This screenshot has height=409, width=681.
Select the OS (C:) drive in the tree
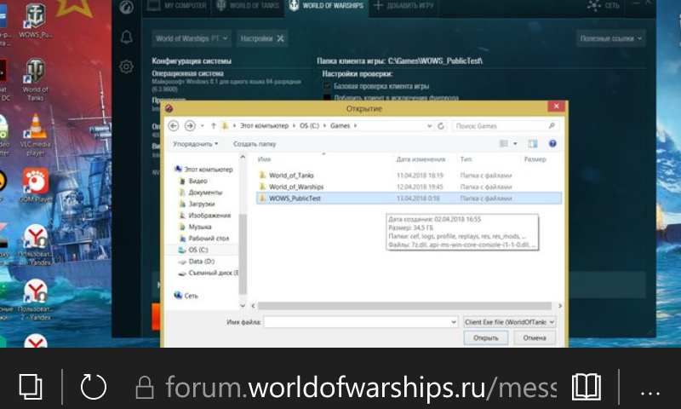(194, 250)
